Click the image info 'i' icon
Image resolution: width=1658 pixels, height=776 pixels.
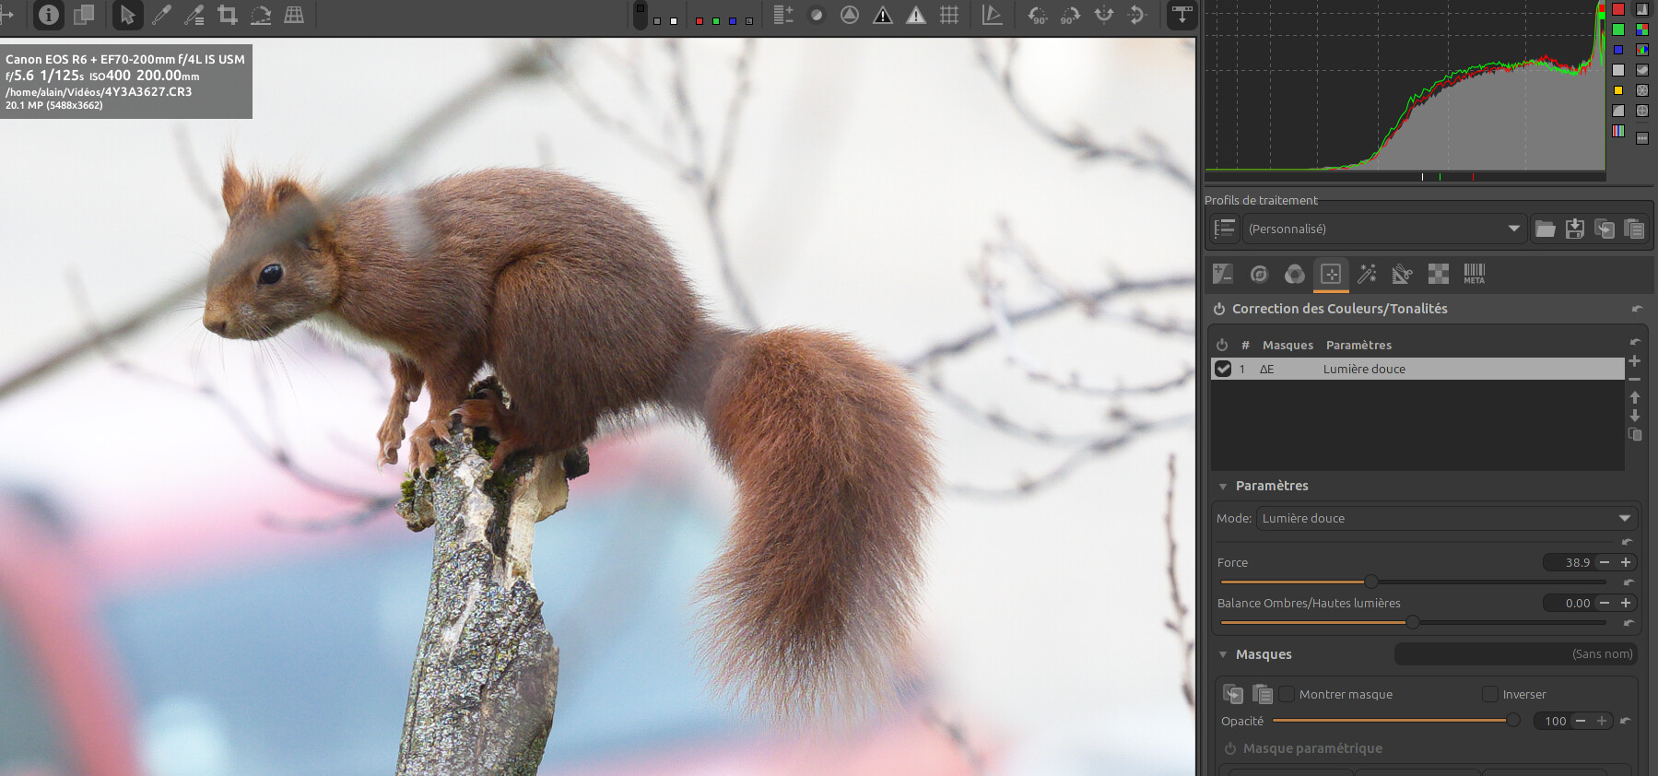click(x=49, y=15)
